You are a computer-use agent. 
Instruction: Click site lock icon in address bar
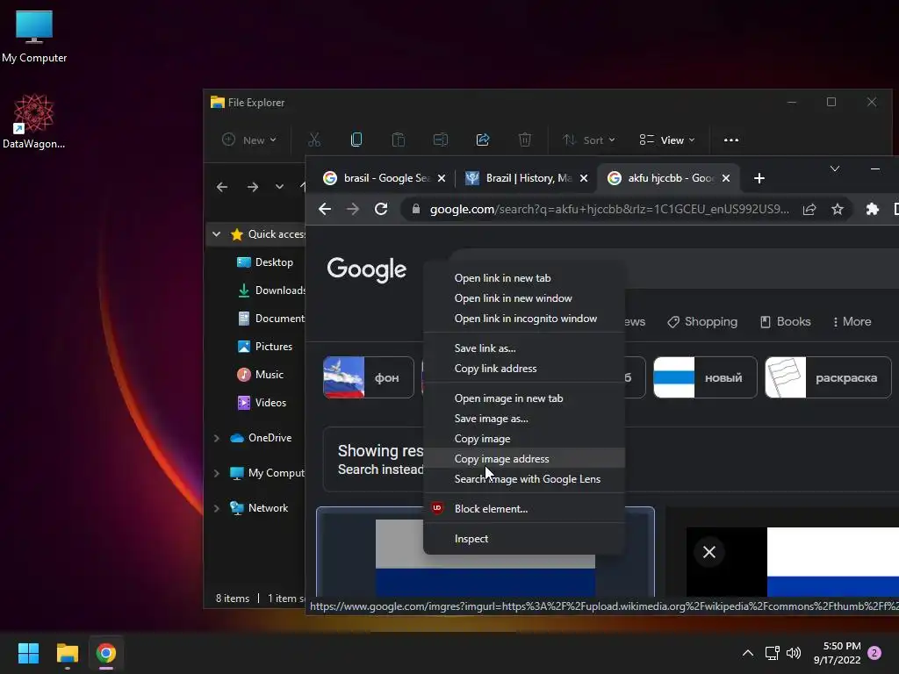click(415, 209)
